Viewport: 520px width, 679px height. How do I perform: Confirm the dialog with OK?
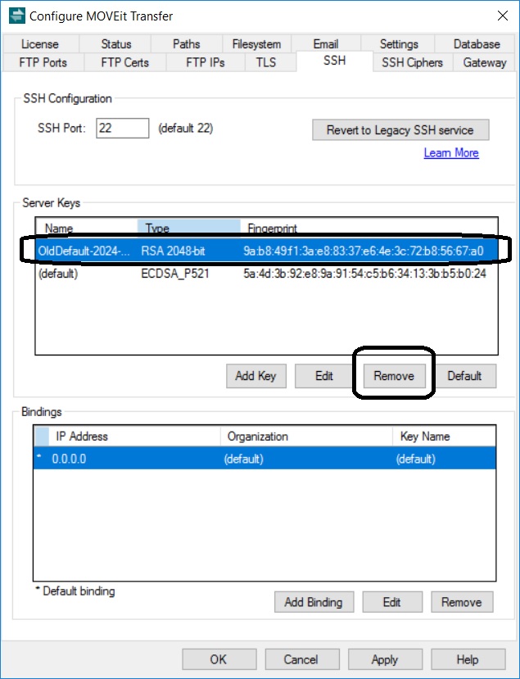click(x=219, y=659)
